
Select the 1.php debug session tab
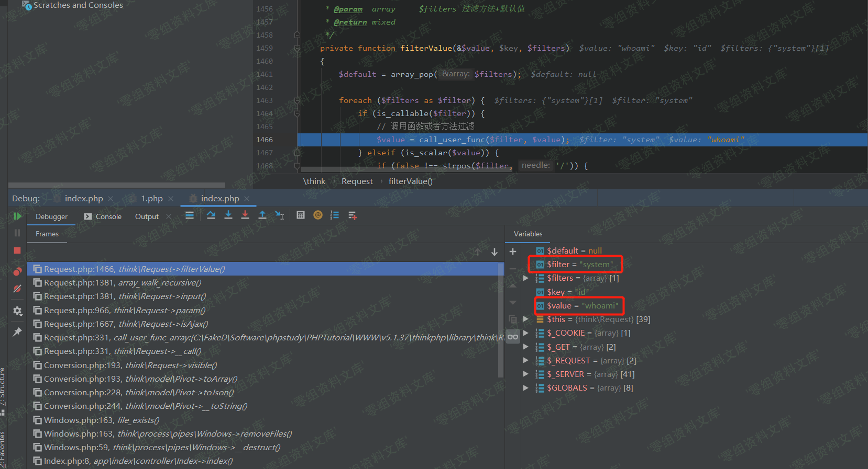click(x=151, y=199)
